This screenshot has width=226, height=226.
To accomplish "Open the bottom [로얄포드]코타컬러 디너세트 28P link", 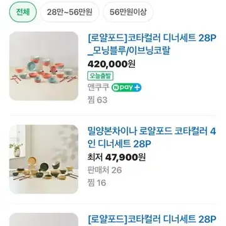I will click(152, 220).
